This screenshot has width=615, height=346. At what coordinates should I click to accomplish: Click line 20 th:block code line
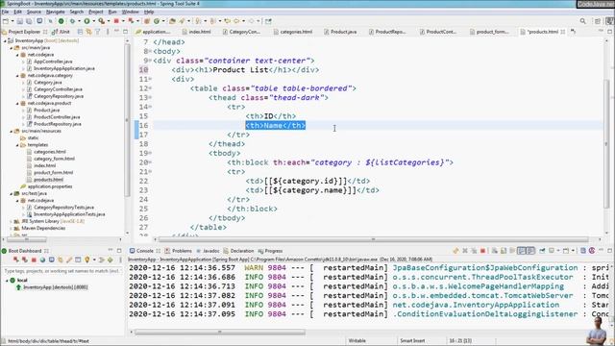[x=340, y=162]
